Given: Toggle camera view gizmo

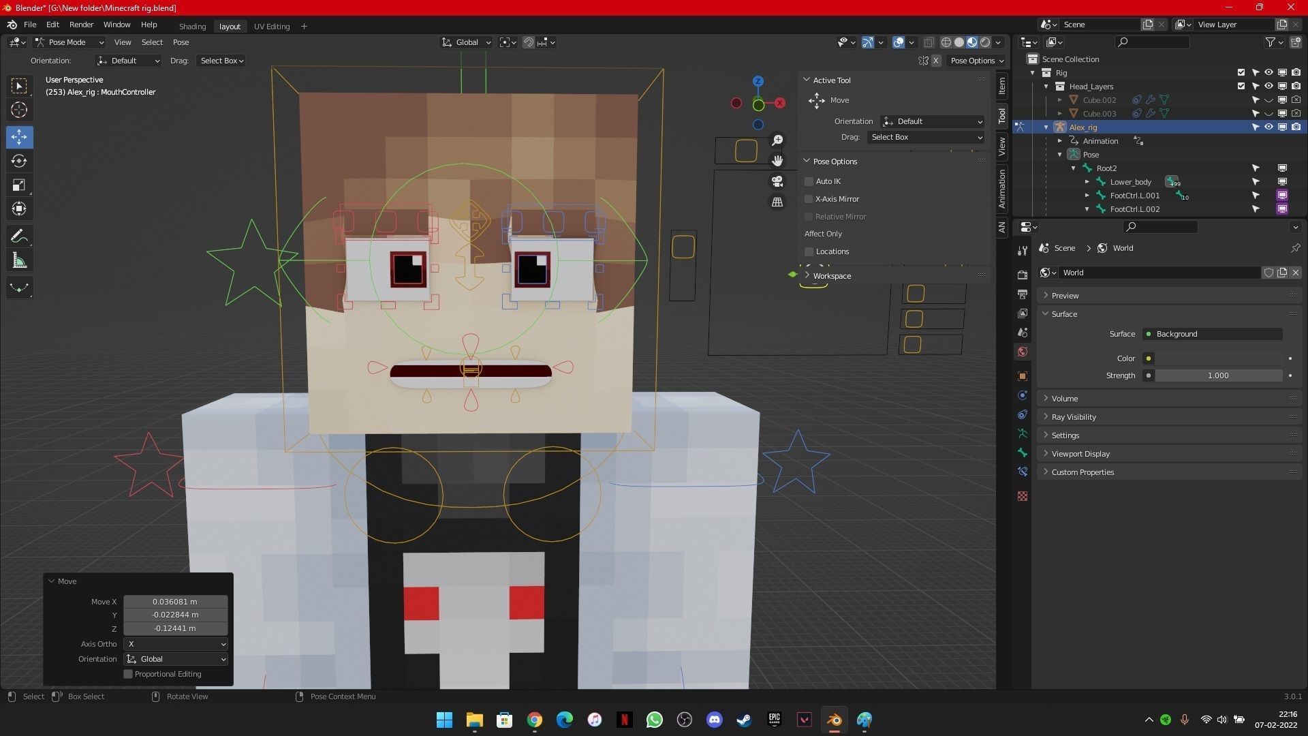Looking at the screenshot, I should tap(777, 181).
